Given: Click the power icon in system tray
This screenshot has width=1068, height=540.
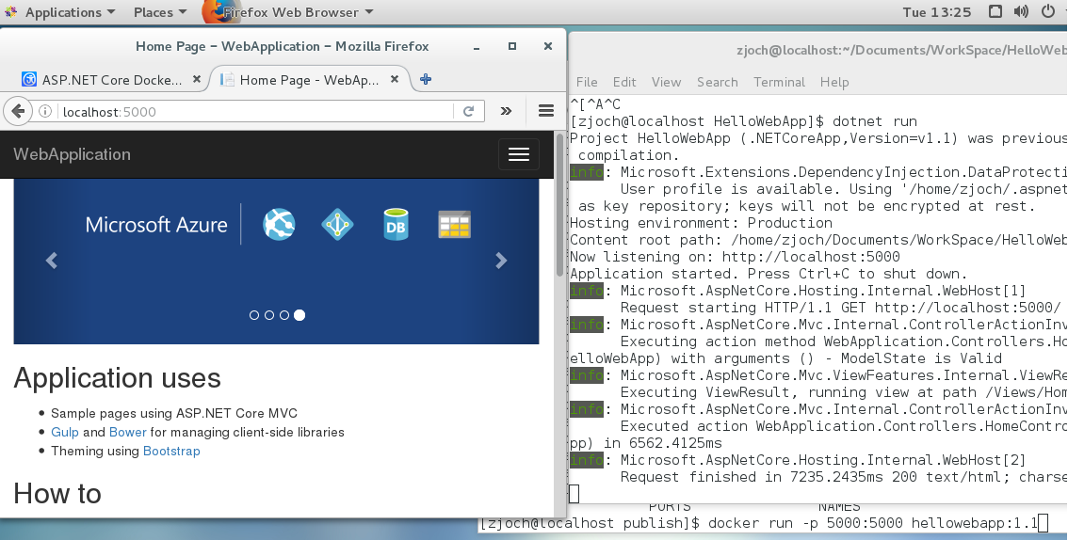Looking at the screenshot, I should [1047, 11].
